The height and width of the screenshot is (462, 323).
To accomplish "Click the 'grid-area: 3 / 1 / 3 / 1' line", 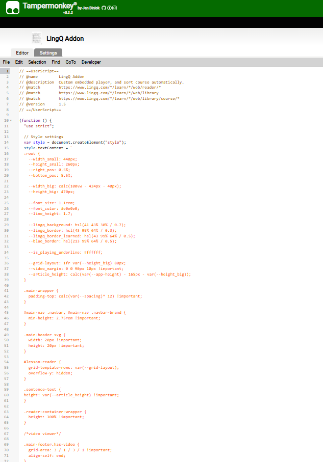I will point(70,450).
